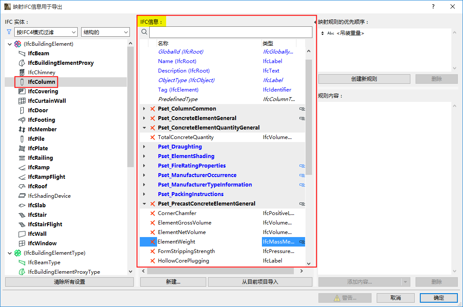Viewport: 463px width, 307px height.
Task: Click the IfcBuildingElementProxy icon
Action: [x=22, y=63]
